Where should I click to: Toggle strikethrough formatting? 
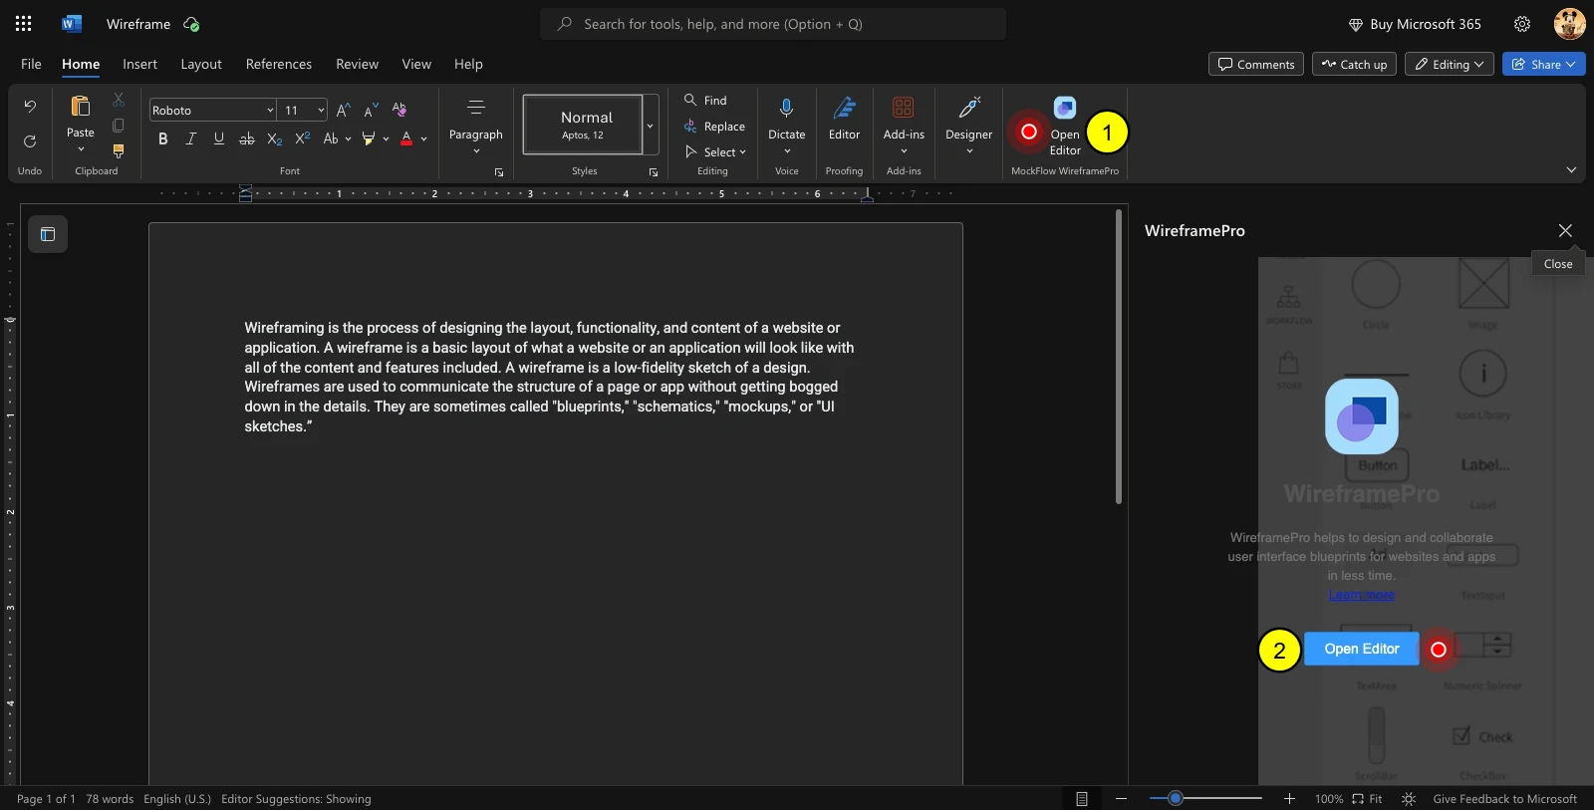(x=247, y=138)
